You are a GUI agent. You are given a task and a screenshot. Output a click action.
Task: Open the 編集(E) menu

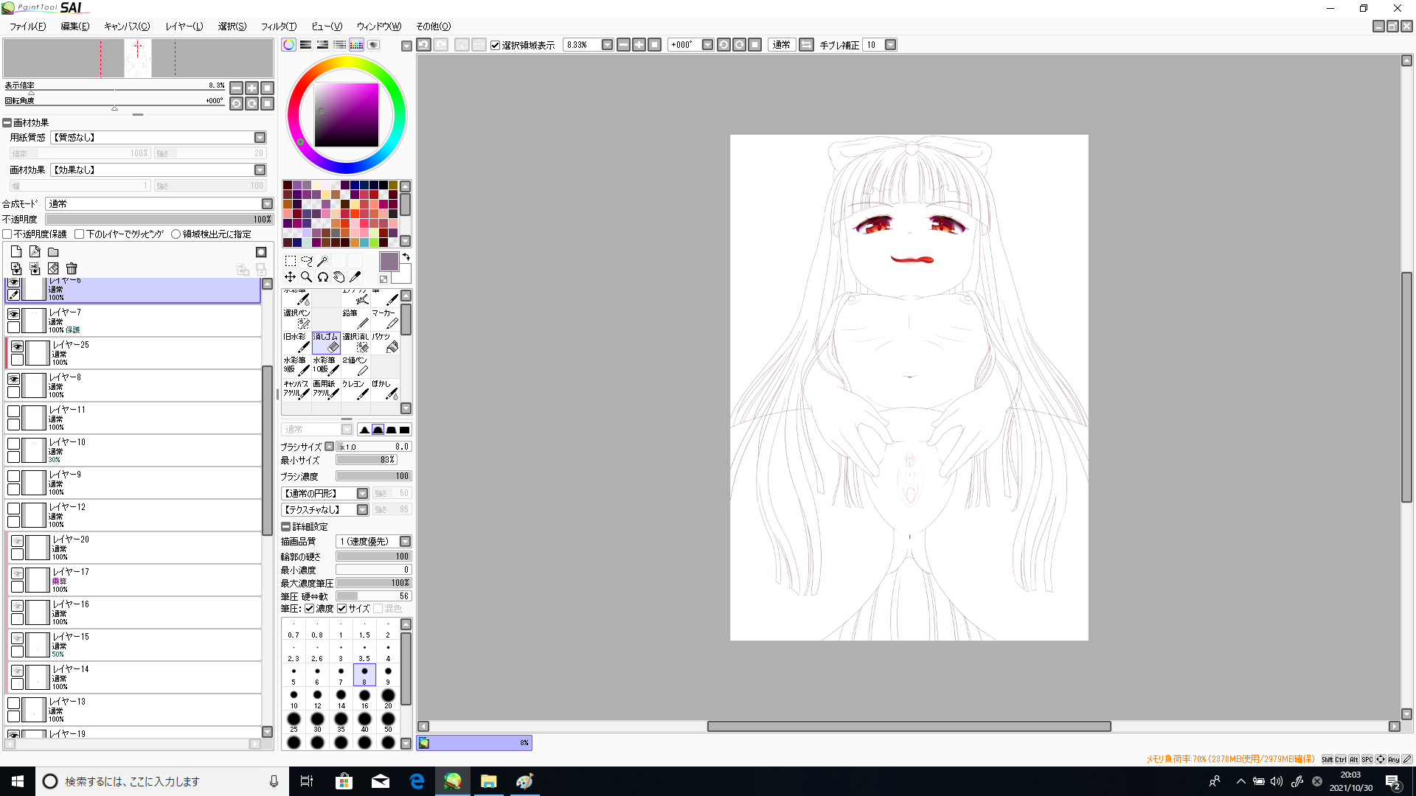coord(75,27)
